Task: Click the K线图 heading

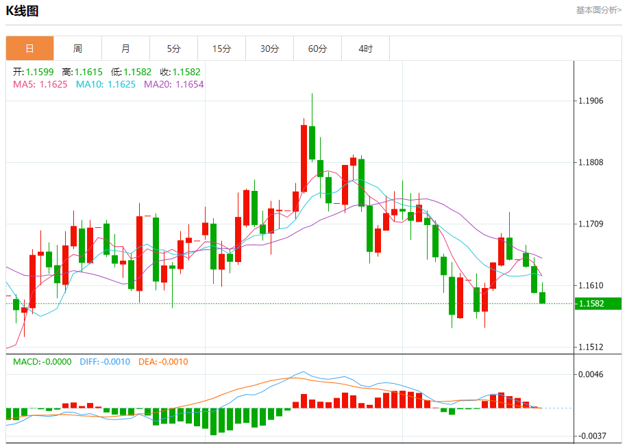Action: pyautogui.click(x=23, y=11)
